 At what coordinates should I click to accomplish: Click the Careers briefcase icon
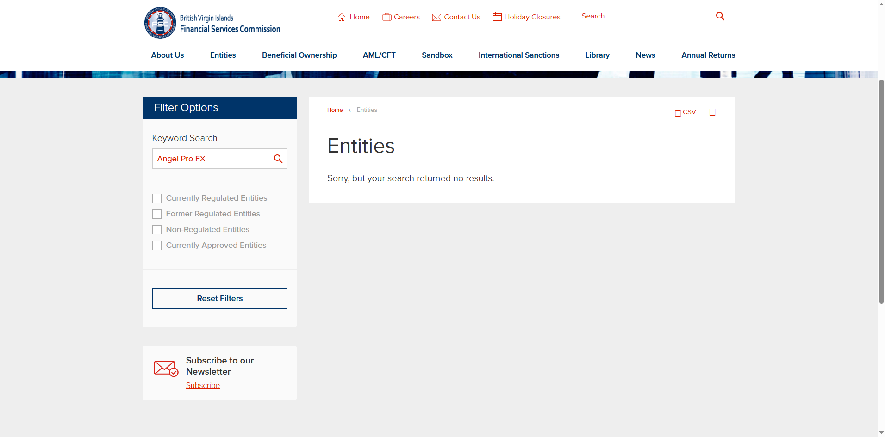386,17
